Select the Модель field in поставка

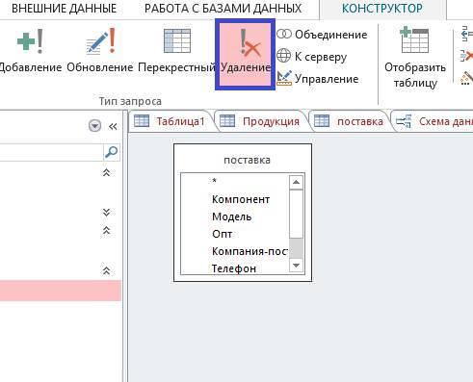[231, 216]
